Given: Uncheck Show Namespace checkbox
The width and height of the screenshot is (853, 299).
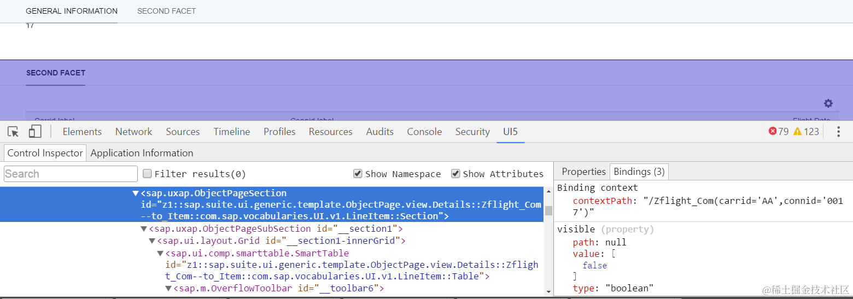Looking at the screenshot, I should coord(358,173).
